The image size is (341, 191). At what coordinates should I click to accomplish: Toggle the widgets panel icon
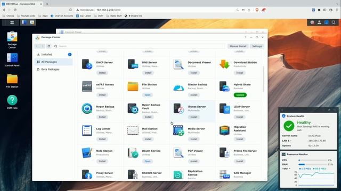pos(326,22)
